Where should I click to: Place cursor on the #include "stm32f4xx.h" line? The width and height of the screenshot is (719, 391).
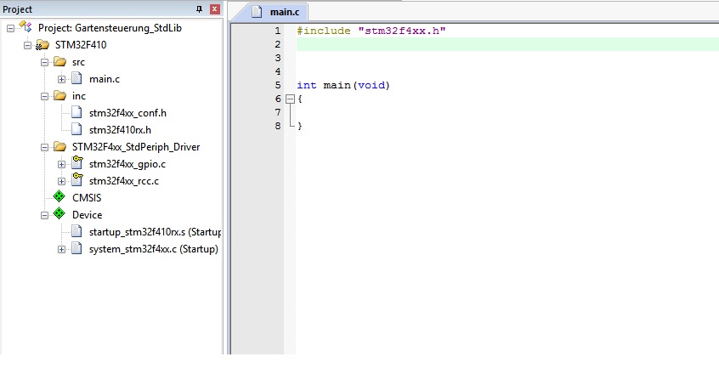[x=371, y=31]
